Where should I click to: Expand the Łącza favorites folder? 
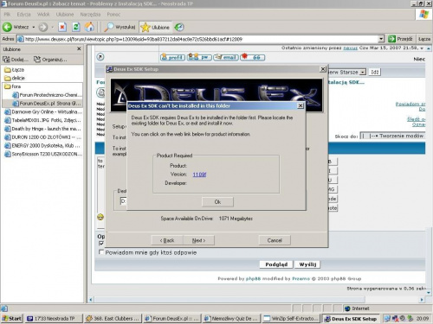tap(15, 70)
